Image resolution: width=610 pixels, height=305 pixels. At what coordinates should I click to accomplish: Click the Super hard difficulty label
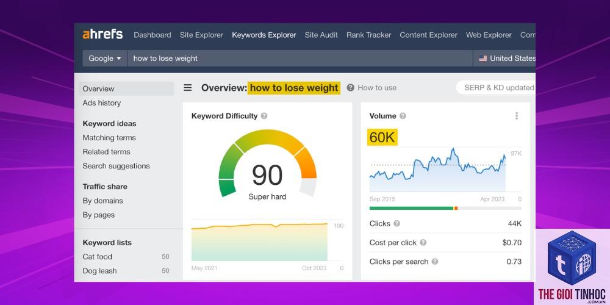267,197
